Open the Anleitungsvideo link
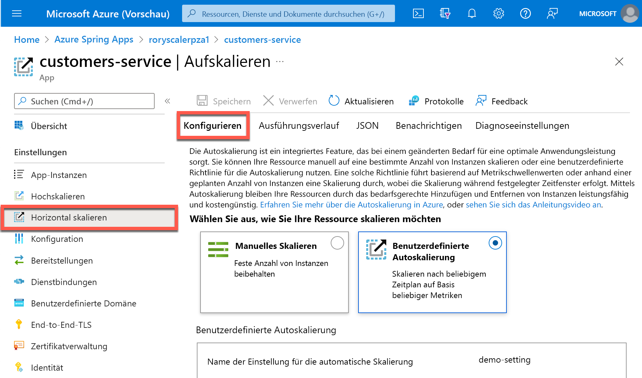 tap(534, 205)
